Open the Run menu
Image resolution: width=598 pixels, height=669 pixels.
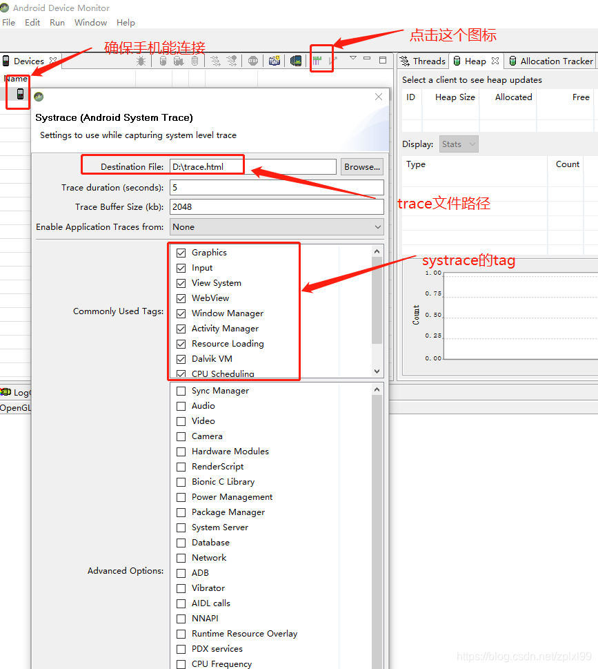pyautogui.click(x=57, y=23)
